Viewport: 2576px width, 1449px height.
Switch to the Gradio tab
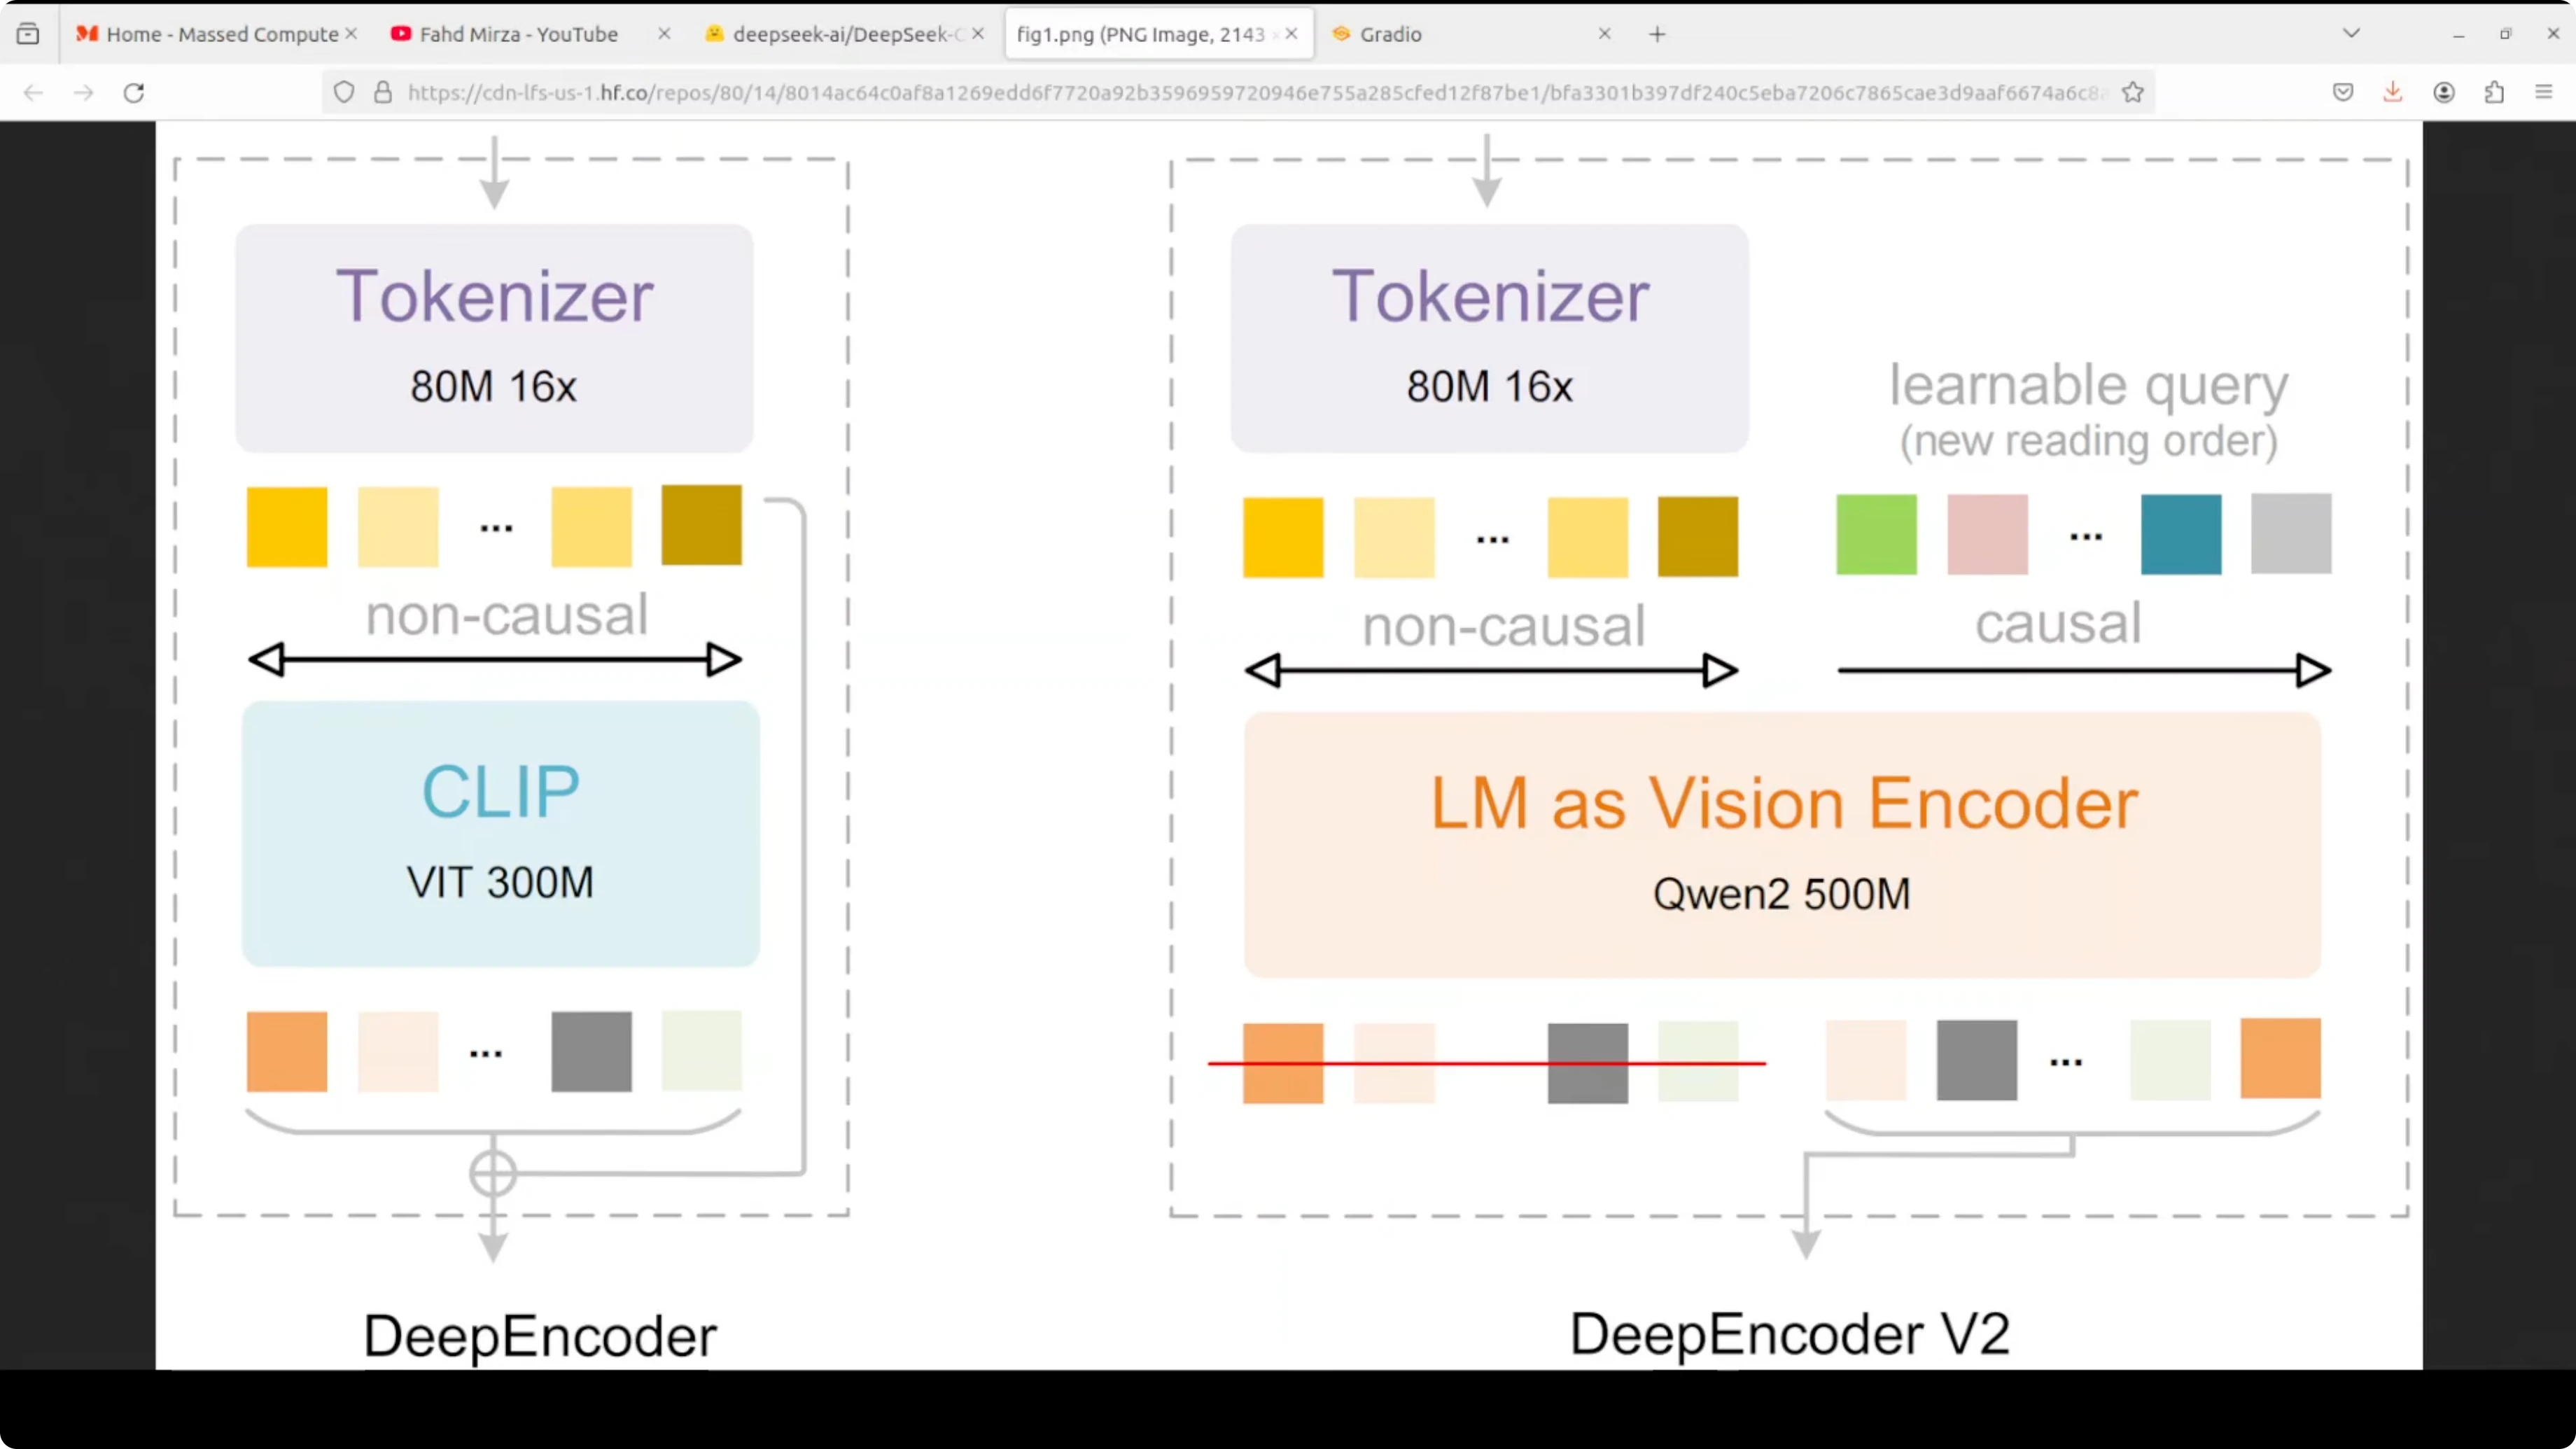coord(1390,34)
